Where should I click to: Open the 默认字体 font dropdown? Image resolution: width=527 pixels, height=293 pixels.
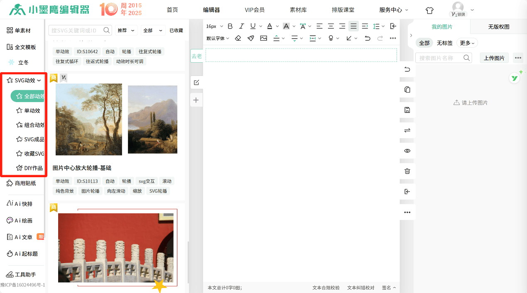click(x=218, y=38)
